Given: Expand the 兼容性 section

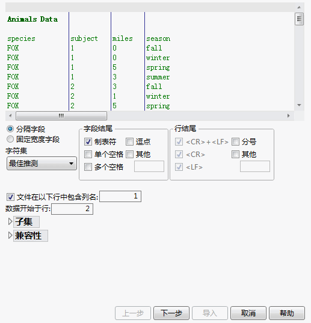Looking at the screenshot, I should [10, 235].
